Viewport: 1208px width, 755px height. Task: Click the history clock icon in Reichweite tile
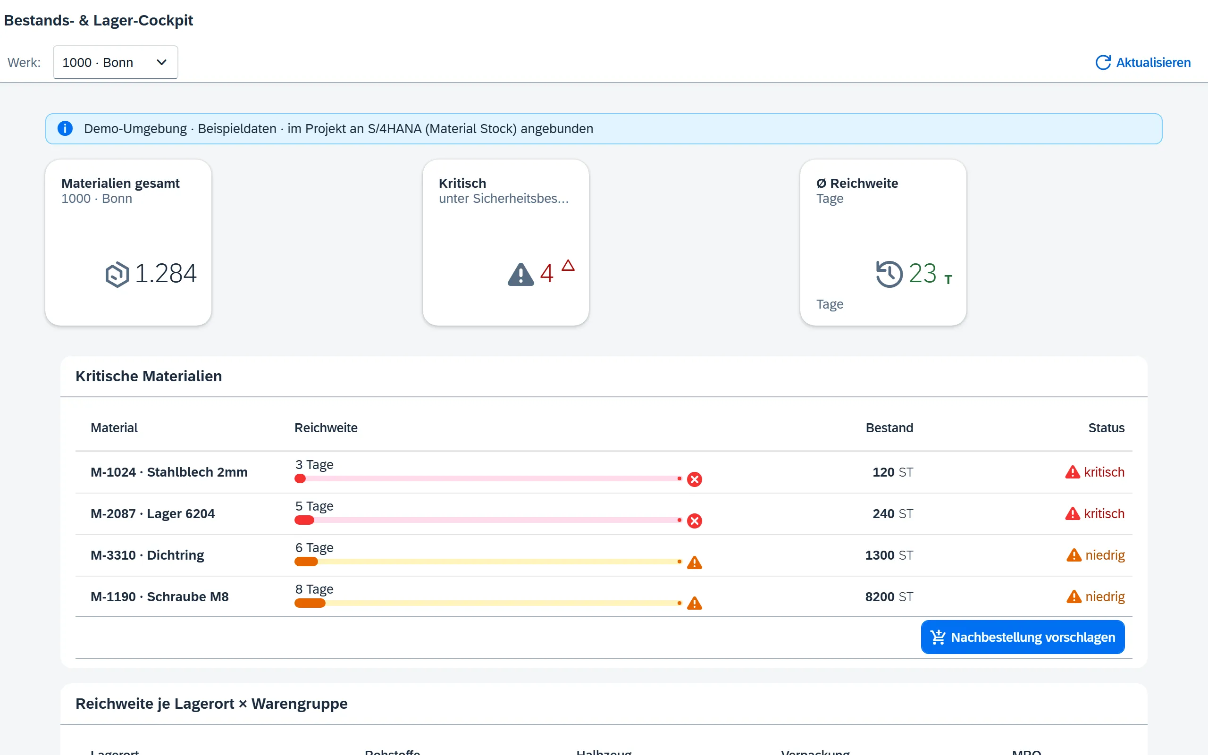click(889, 274)
